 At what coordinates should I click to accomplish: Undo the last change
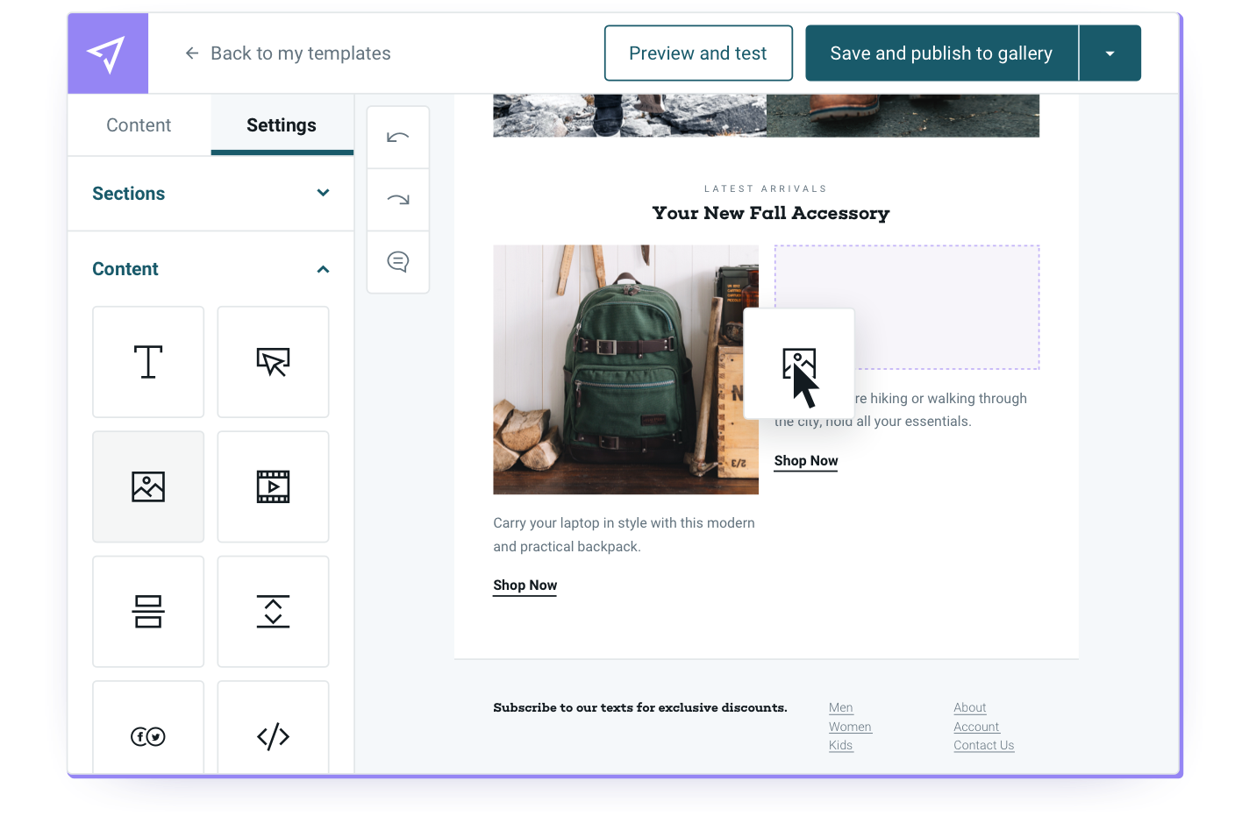(398, 138)
